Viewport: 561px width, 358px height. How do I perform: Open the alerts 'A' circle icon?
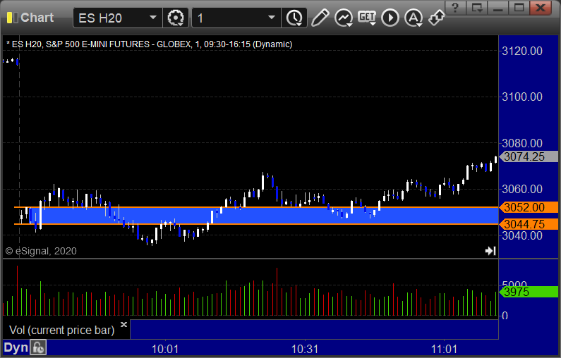tap(414, 18)
